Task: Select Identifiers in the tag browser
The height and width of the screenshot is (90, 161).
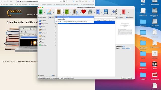Action: click(x=44, y=45)
